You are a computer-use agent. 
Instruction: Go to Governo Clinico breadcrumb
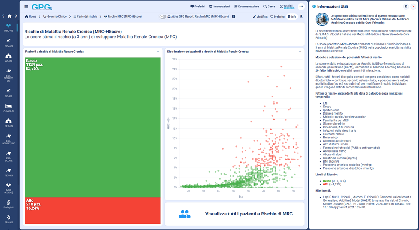click(x=55, y=17)
